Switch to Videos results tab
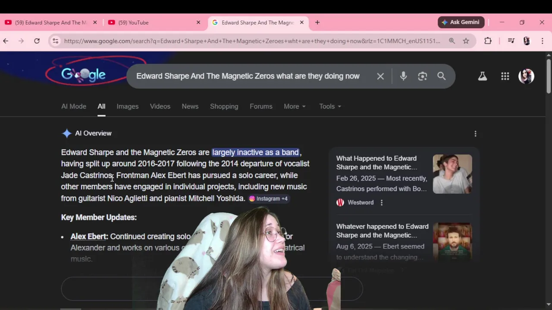The width and height of the screenshot is (552, 310). tap(160, 106)
